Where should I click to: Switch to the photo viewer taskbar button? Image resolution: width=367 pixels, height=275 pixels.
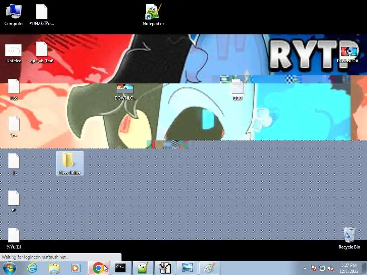(187, 268)
